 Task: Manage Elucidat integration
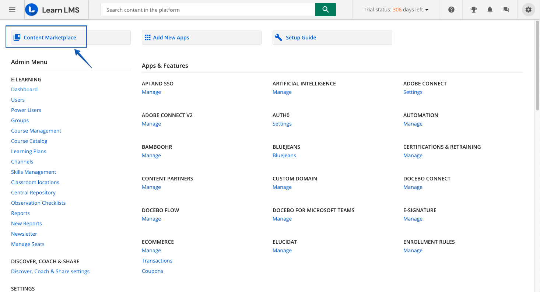(282, 250)
